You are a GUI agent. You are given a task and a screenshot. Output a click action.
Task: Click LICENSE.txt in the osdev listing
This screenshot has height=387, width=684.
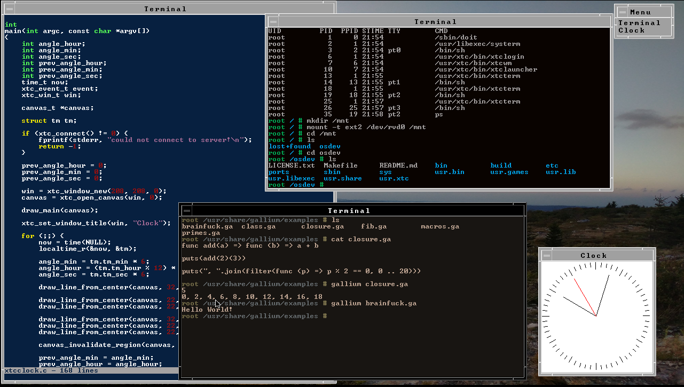(x=292, y=165)
